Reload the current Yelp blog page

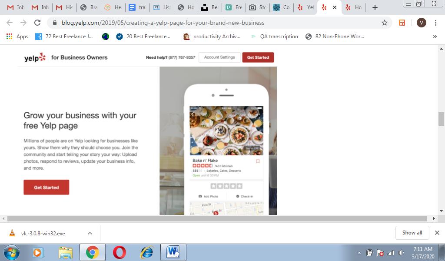[37, 23]
